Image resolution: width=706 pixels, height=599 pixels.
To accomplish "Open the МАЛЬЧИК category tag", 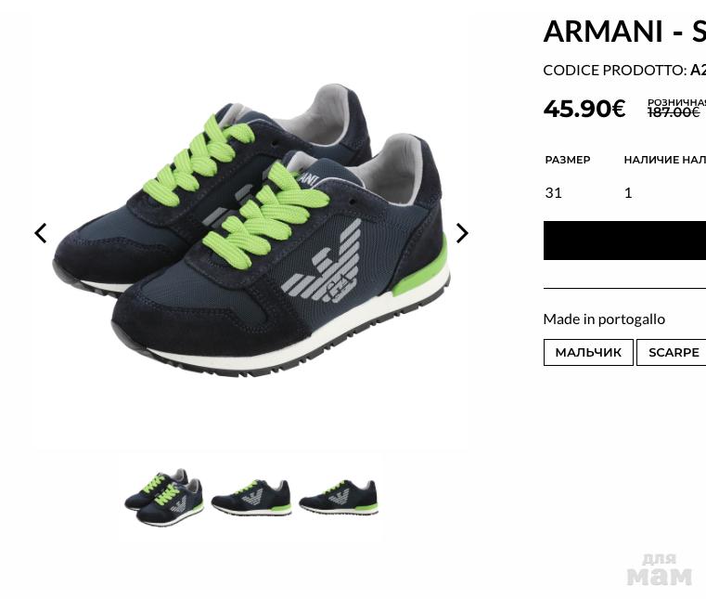I will (588, 353).
